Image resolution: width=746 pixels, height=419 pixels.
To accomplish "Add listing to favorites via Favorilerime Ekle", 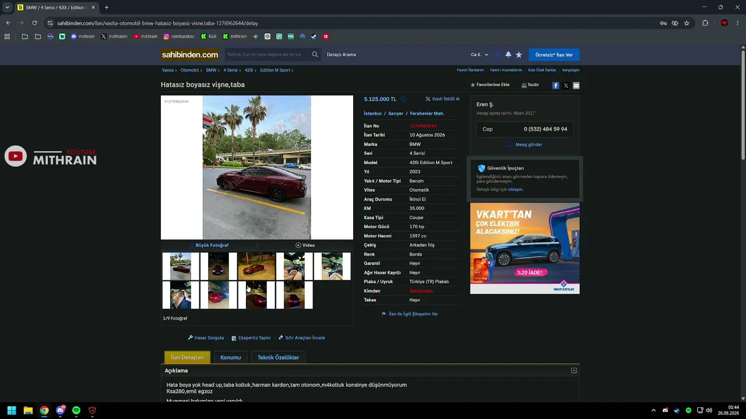I will 490,85.
